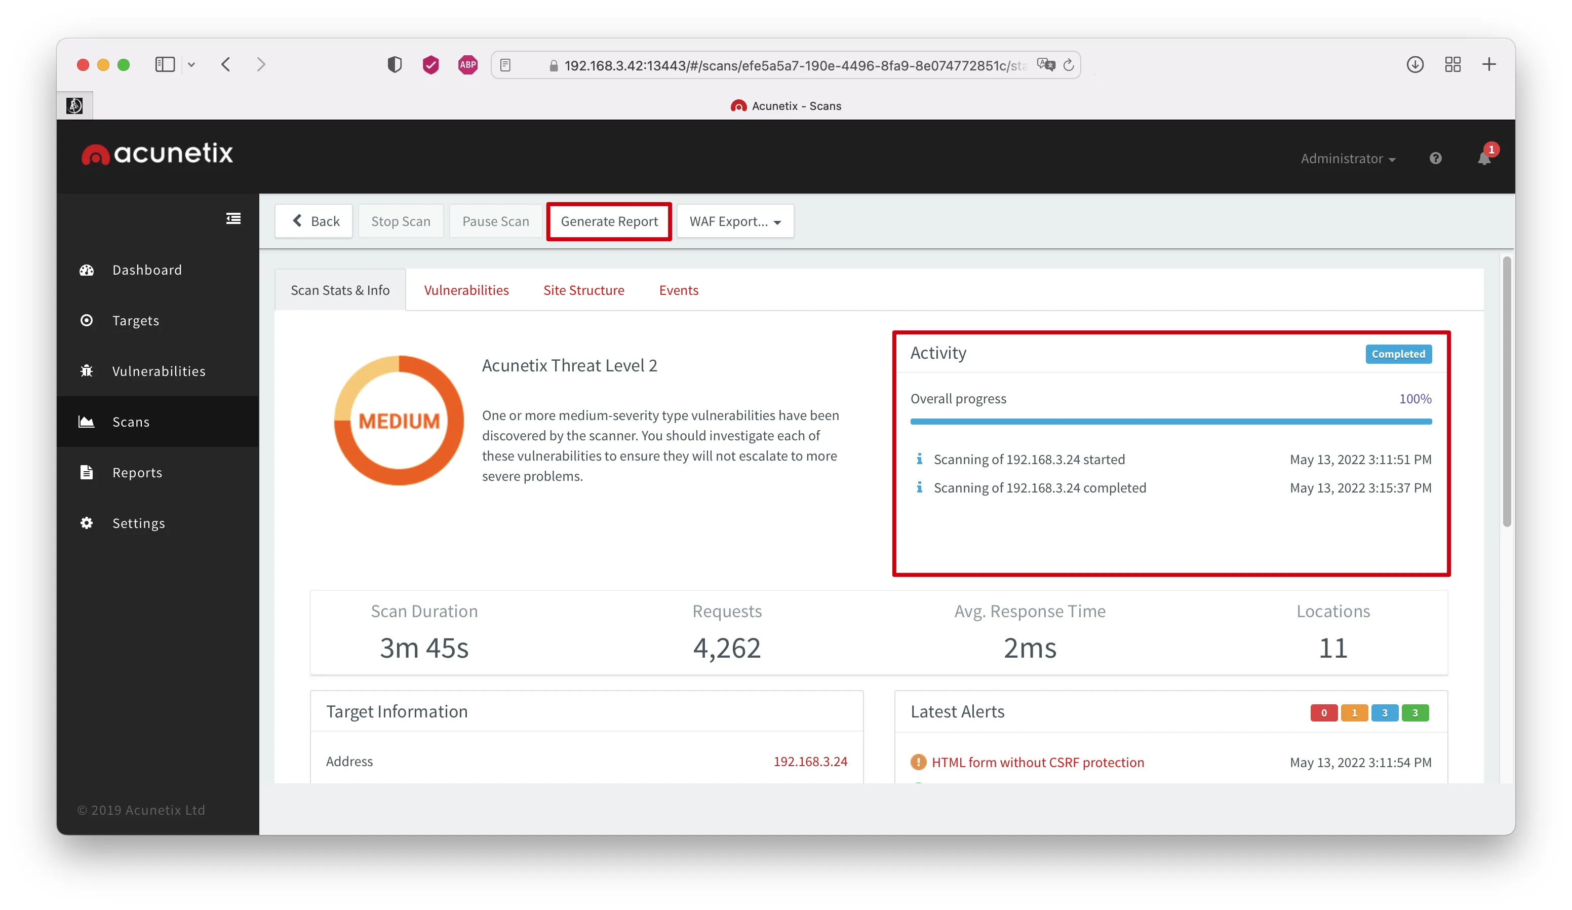Go to Dashboard in sidebar
1572x910 pixels.
(x=158, y=270)
